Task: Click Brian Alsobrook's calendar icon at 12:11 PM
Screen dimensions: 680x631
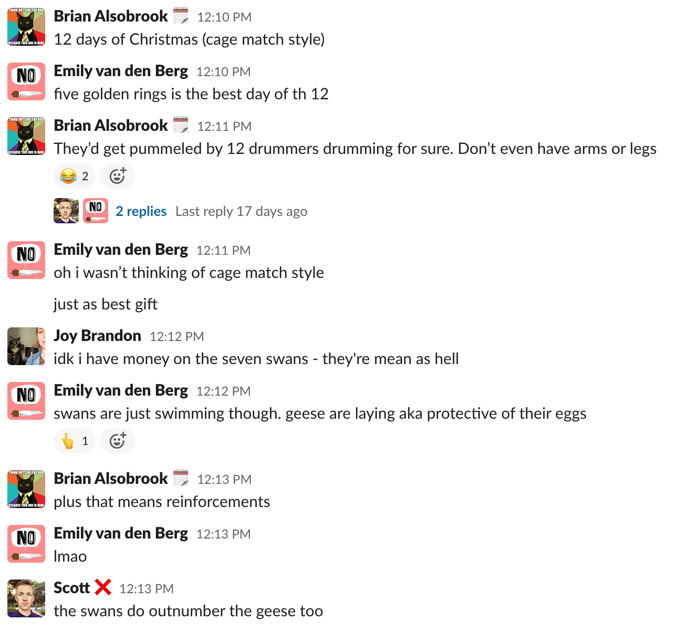Action: (x=181, y=126)
